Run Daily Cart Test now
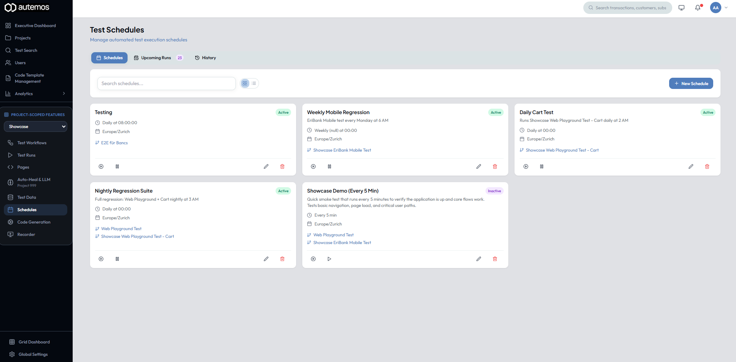The image size is (736, 362). point(526,166)
